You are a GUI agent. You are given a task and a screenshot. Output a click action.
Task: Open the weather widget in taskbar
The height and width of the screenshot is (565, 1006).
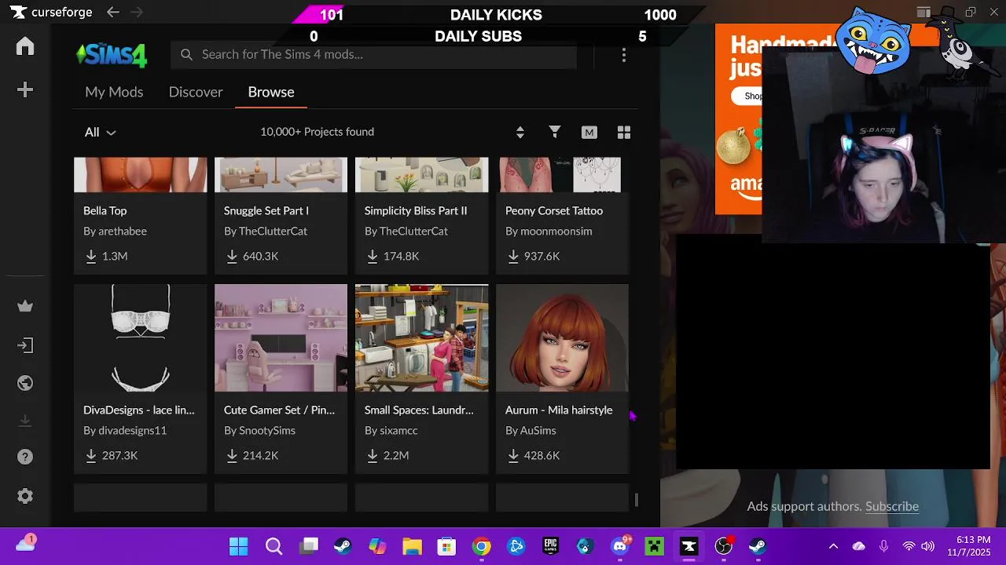pyautogui.click(x=25, y=543)
